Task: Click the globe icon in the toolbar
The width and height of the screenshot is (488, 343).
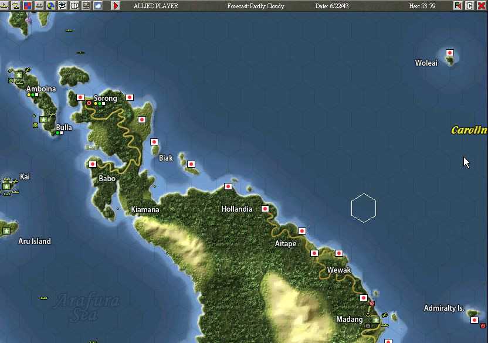Action: point(50,6)
